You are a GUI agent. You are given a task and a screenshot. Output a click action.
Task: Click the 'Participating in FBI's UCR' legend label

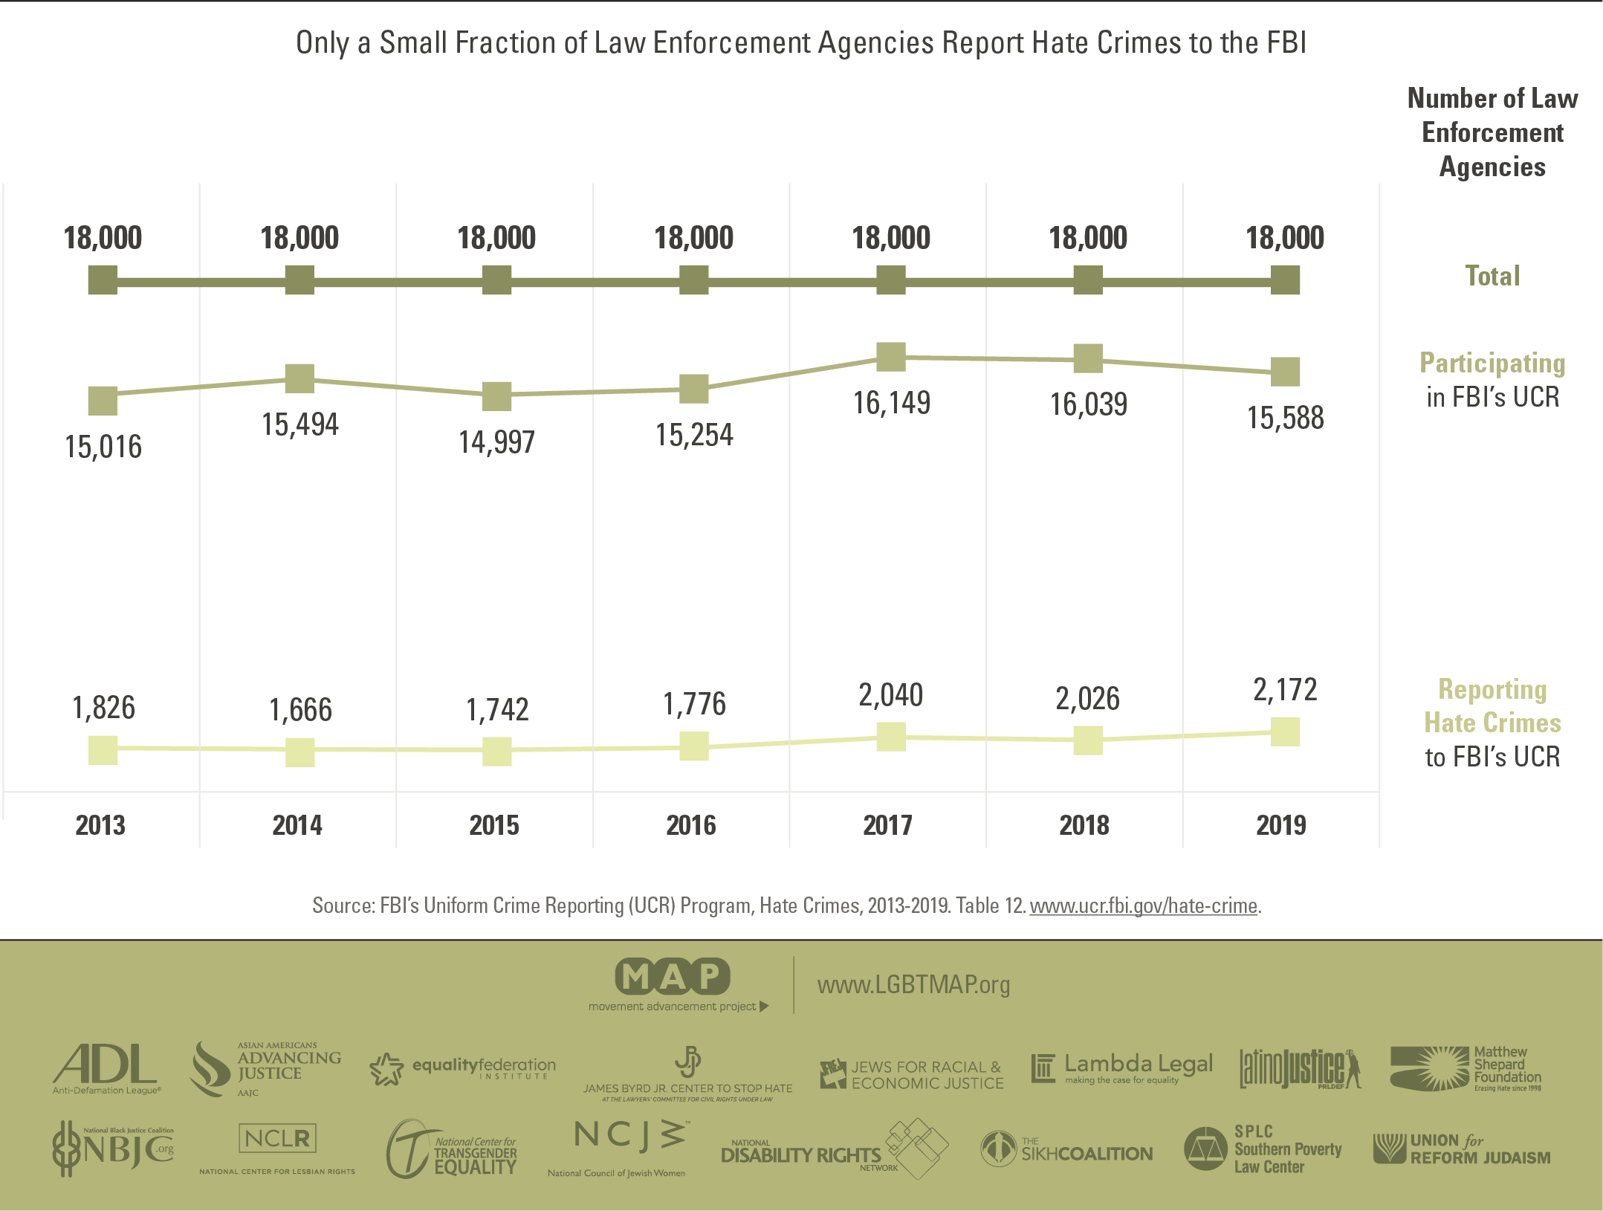1492,380
